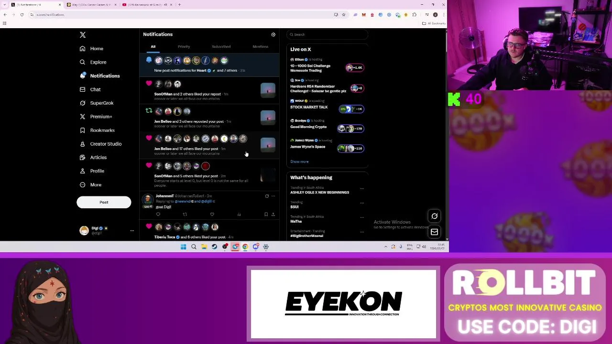
Task: Share JohannesT's reply
Action: pos(273,215)
